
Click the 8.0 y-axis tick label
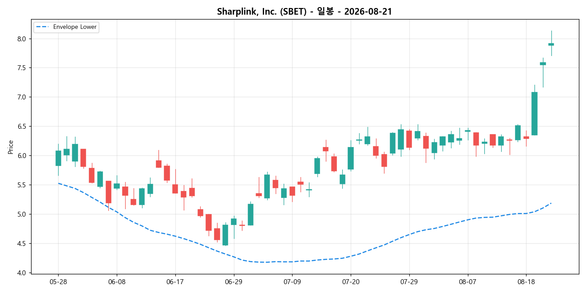coord(22,39)
